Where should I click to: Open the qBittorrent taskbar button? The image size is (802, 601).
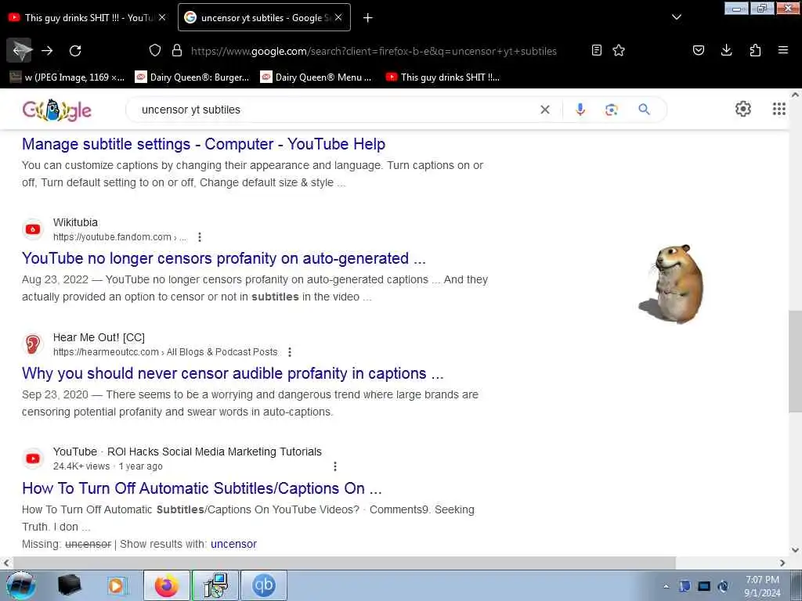(x=264, y=585)
